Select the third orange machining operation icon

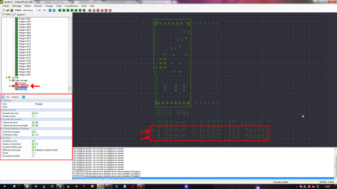(x=98, y=10)
